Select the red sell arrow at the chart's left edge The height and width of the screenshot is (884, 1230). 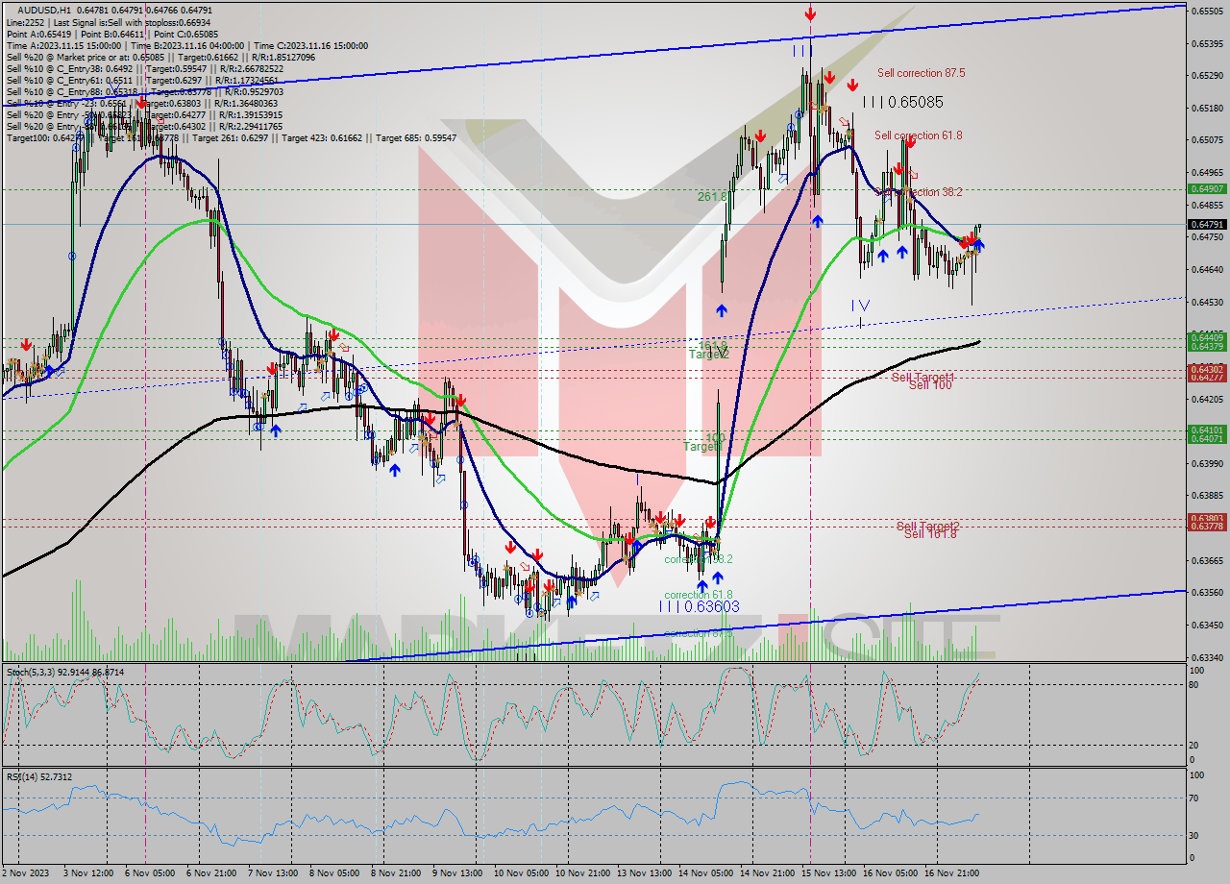pyautogui.click(x=24, y=342)
